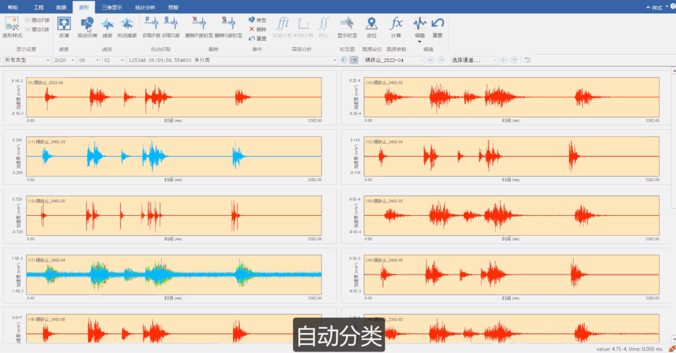
Task: Open the 预警 tab
Action: click(174, 8)
